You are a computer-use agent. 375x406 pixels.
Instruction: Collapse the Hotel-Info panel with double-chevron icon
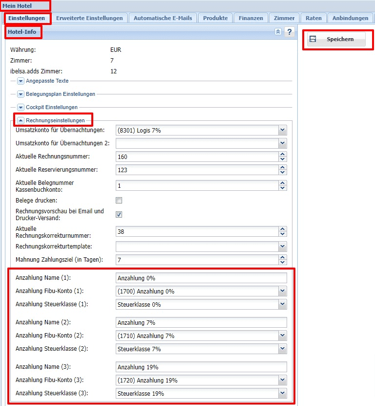278,32
